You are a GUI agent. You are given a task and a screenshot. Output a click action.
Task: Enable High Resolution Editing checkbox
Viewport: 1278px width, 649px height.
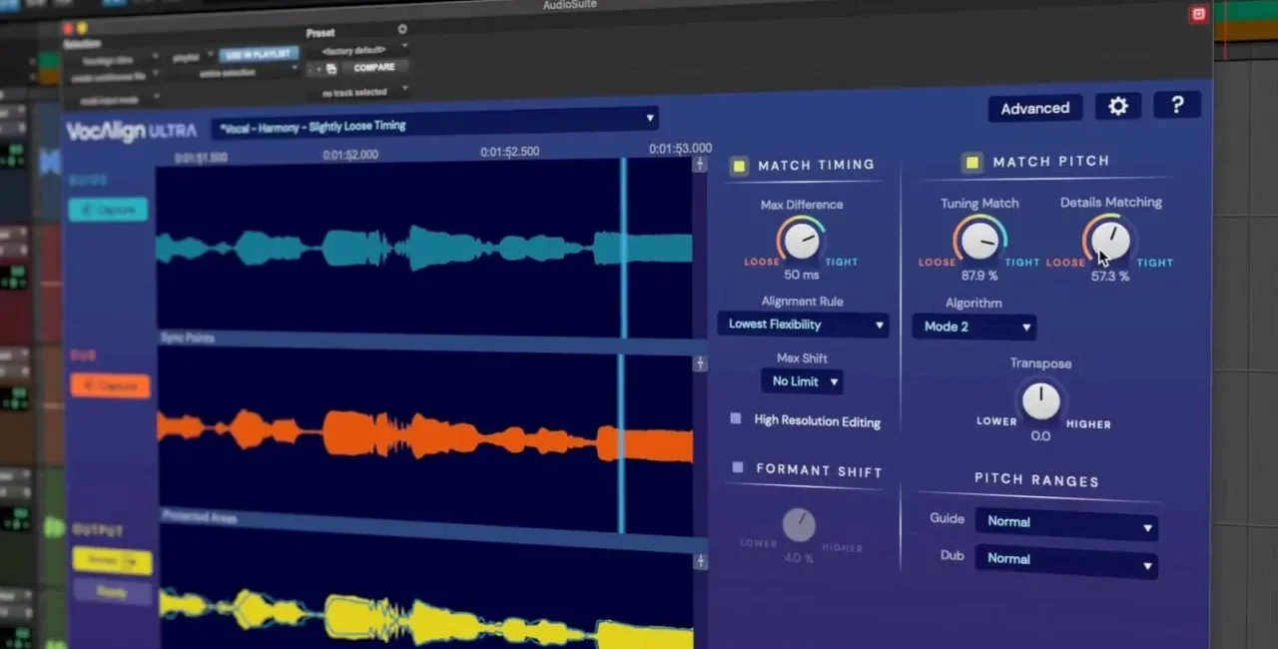coord(736,419)
